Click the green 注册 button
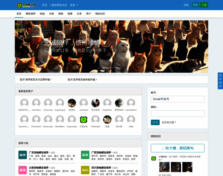The width and height of the screenshot is (223, 176). 204,5
